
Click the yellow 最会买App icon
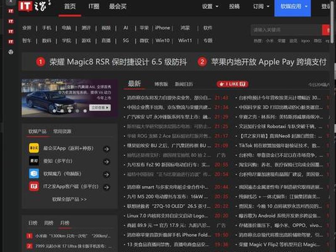click(x=34, y=148)
